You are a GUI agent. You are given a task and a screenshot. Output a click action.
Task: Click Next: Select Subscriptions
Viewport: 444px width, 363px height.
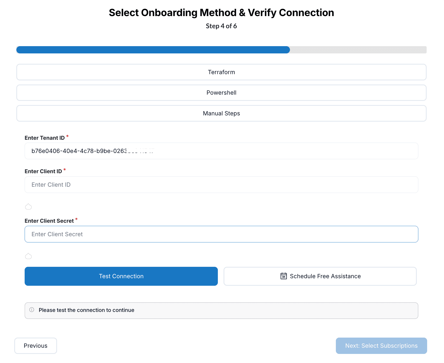coord(381,346)
